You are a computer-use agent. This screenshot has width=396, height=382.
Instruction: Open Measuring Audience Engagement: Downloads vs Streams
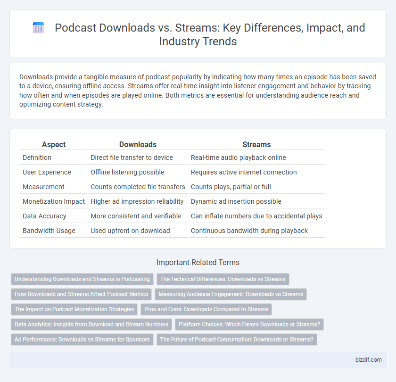pos(231,294)
